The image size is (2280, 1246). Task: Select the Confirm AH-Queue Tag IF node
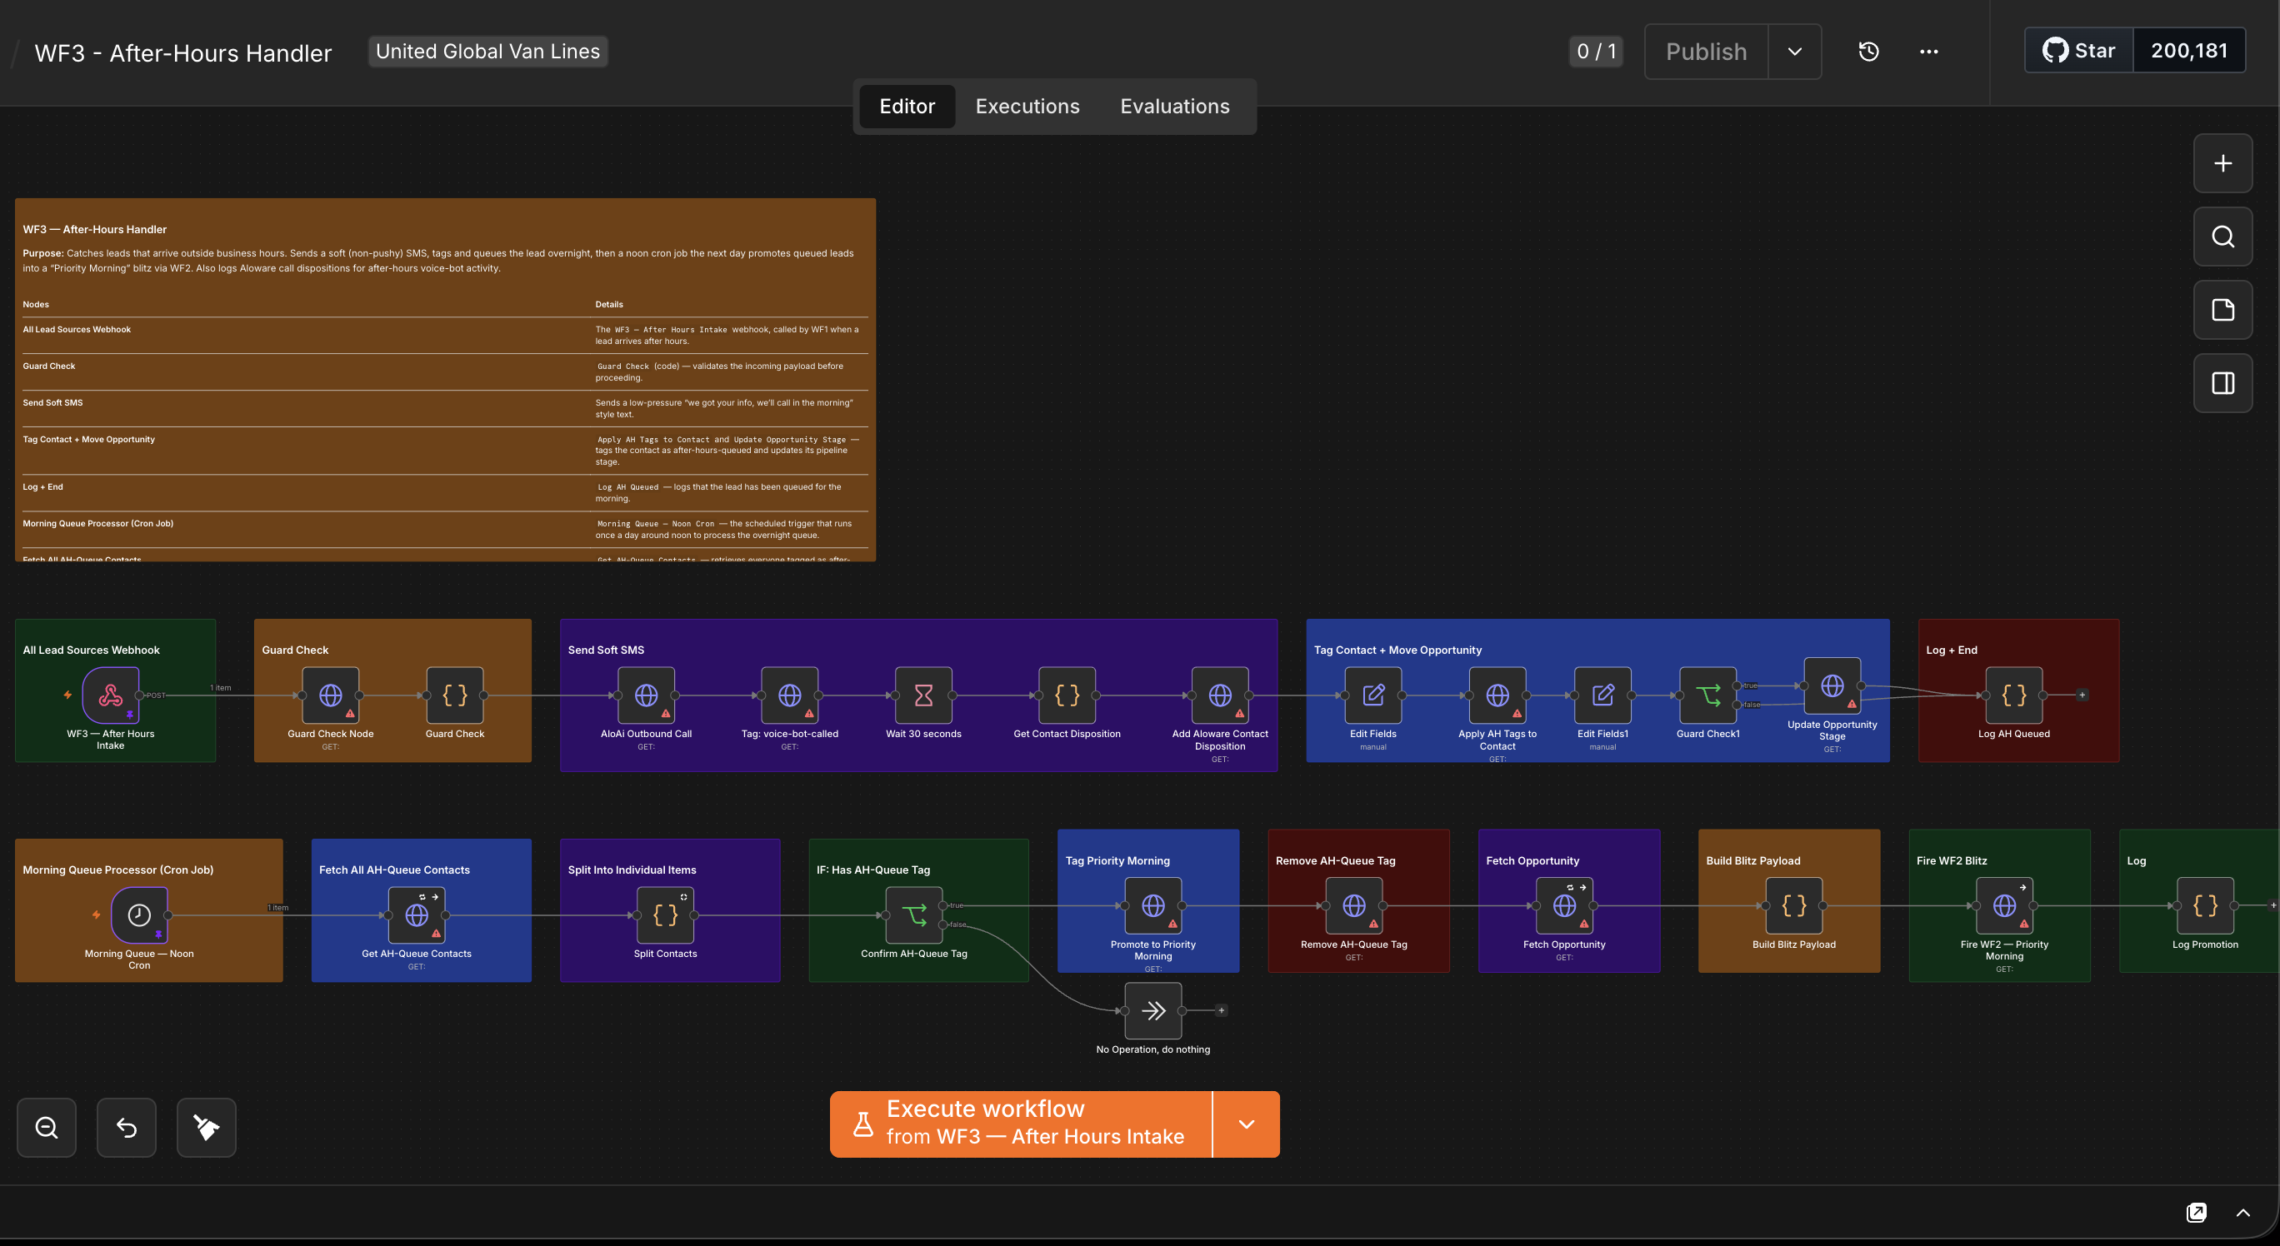pyautogui.click(x=913, y=915)
